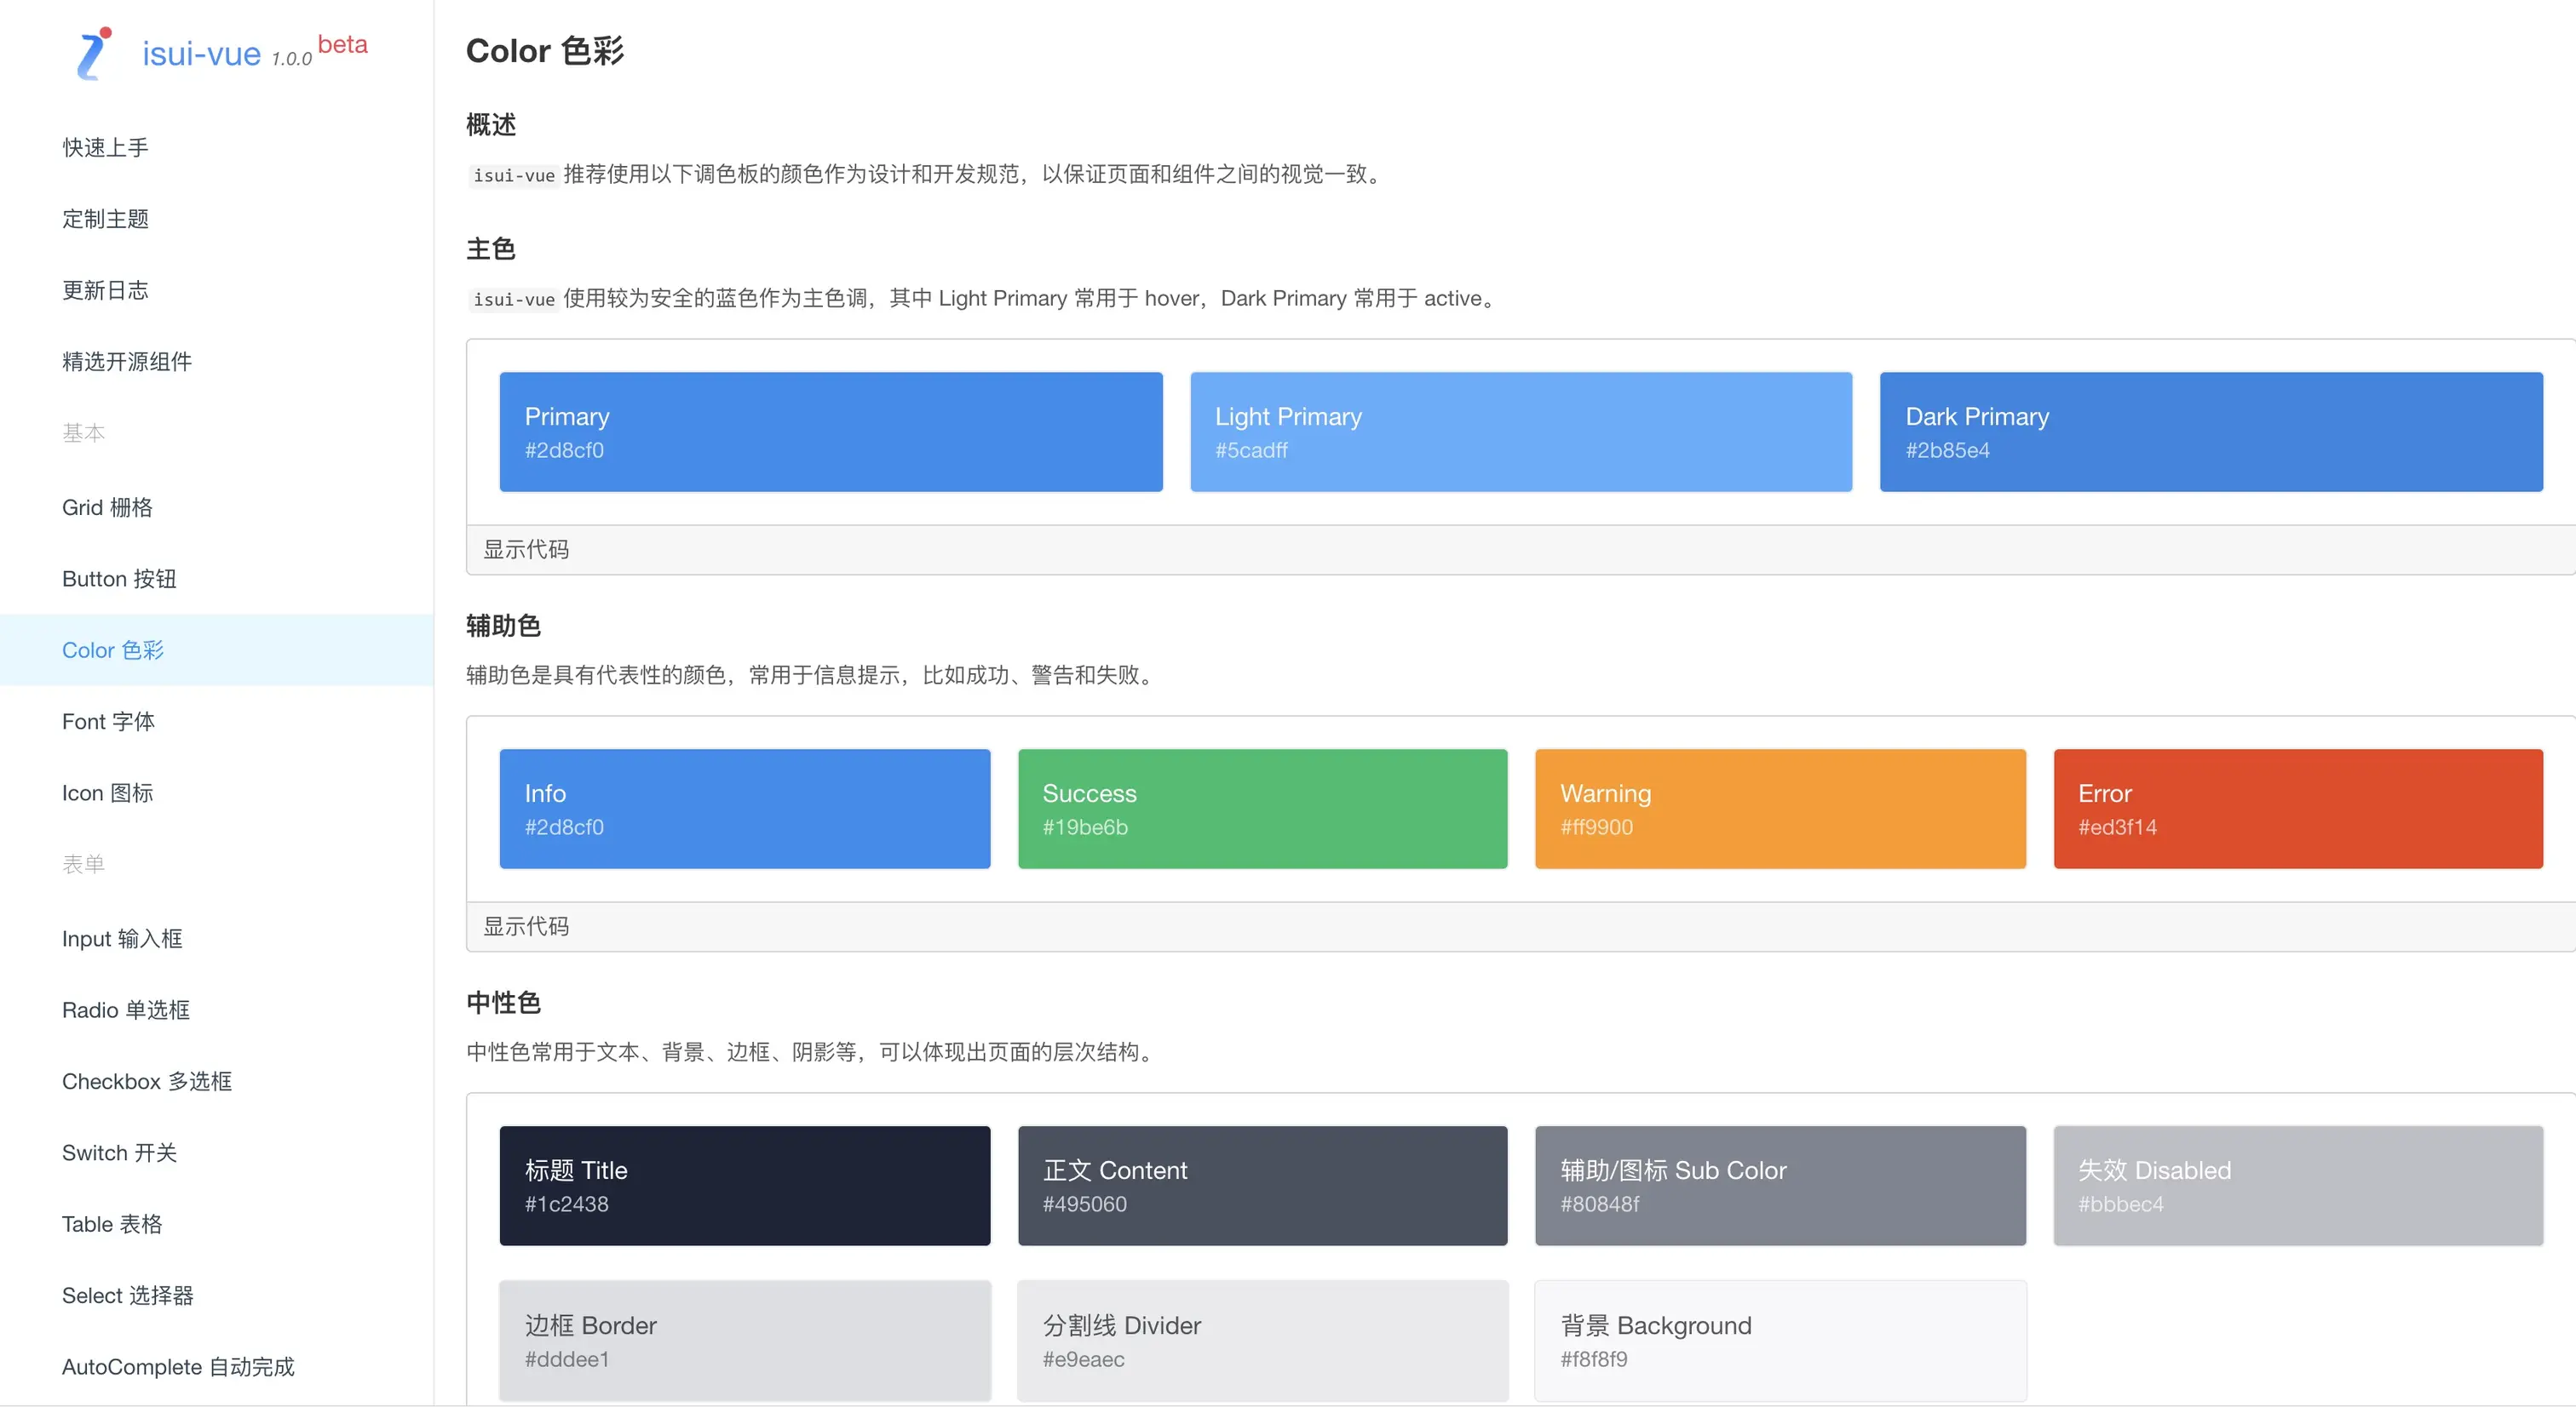Open the Select 选择器 page
The image size is (2576, 1407).
pyautogui.click(x=128, y=1295)
